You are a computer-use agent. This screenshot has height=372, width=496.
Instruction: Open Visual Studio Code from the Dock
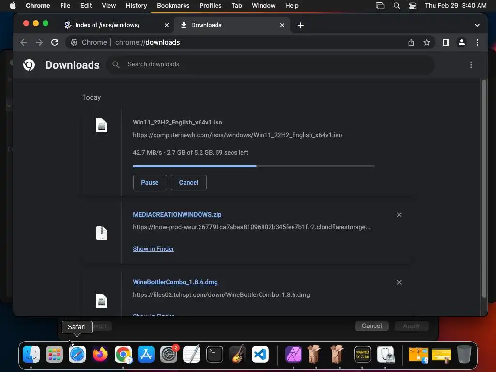(260, 354)
